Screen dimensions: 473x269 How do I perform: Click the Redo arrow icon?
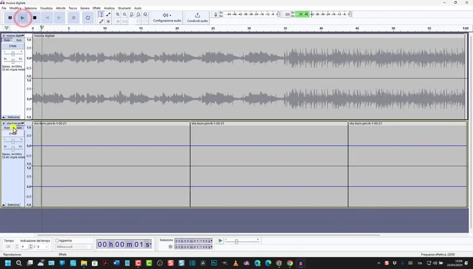pyautogui.click(x=145, y=22)
